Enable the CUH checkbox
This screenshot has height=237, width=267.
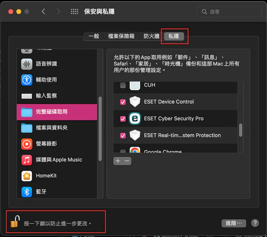click(x=123, y=85)
